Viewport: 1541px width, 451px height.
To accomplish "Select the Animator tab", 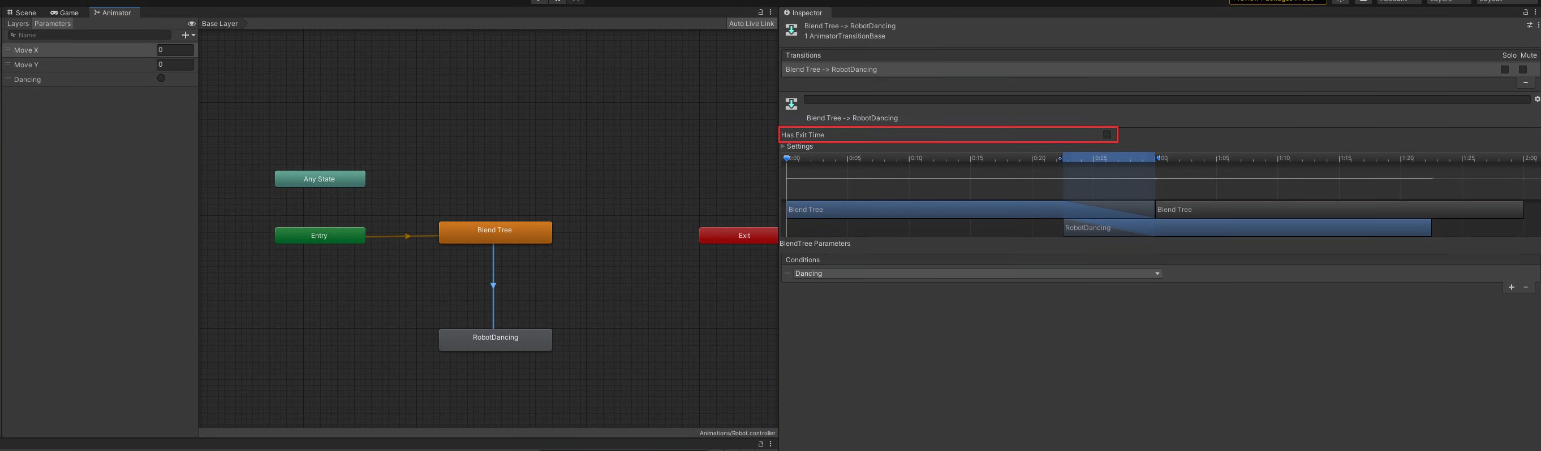I will coord(113,12).
